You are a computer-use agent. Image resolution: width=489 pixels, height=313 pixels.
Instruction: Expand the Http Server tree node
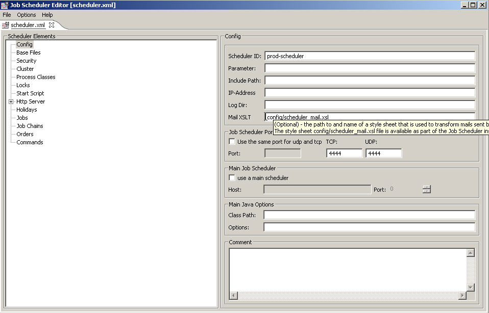(11, 101)
